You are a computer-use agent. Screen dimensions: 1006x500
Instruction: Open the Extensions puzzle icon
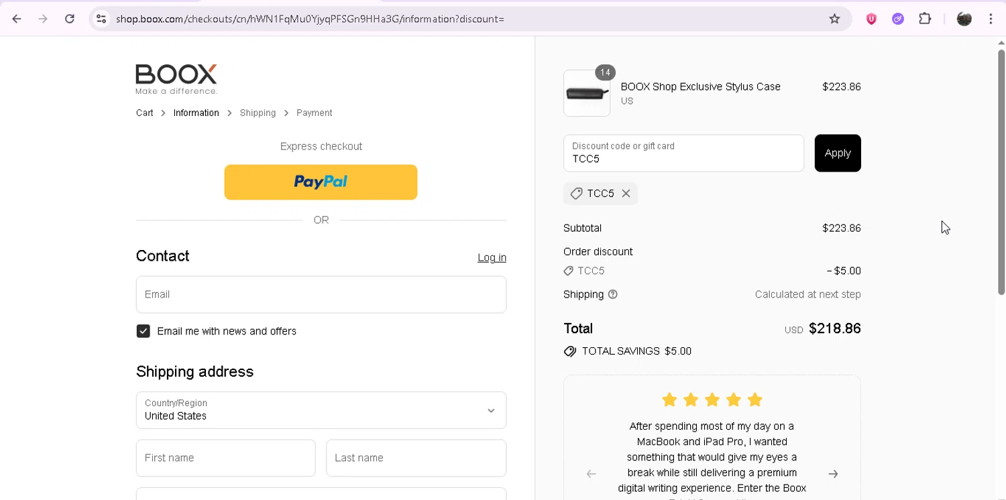[x=925, y=19]
